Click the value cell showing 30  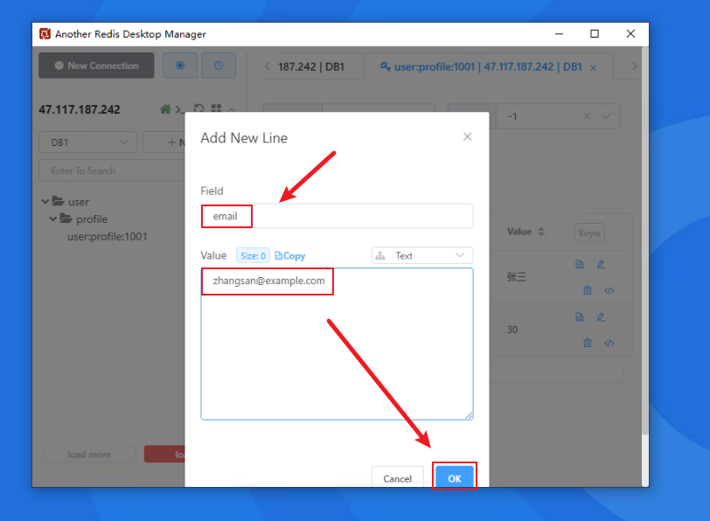point(512,330)
